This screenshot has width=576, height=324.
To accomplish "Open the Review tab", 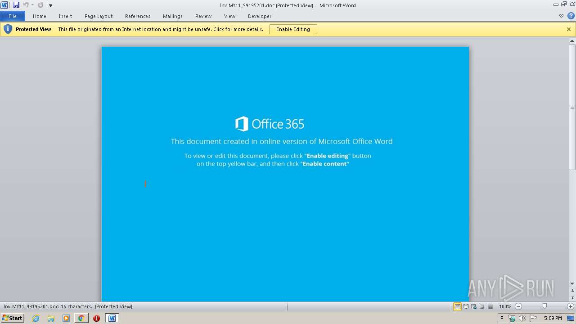I will point(203,16).
